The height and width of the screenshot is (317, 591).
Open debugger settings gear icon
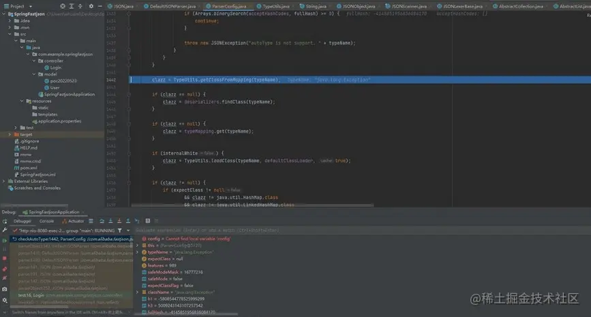(5, 300)
